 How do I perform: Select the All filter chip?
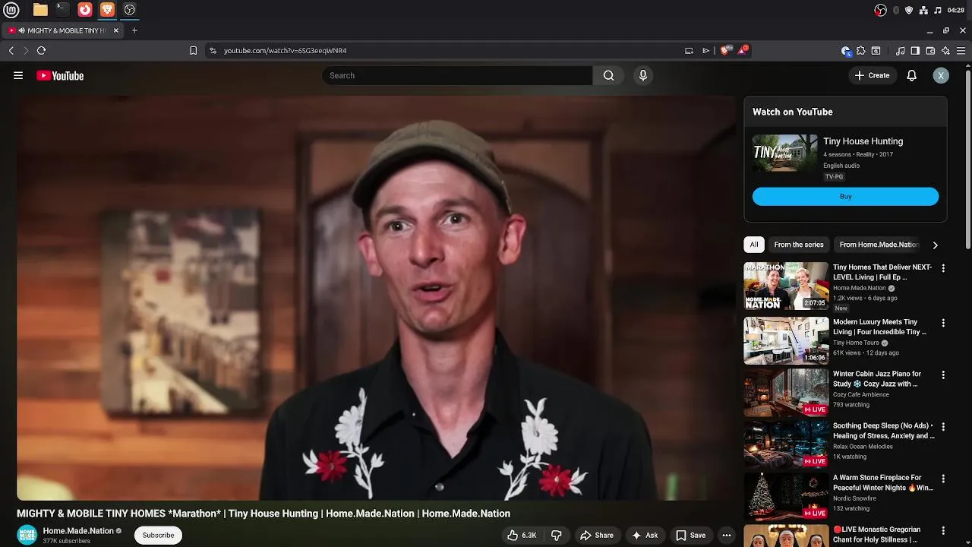coord(754,245)
